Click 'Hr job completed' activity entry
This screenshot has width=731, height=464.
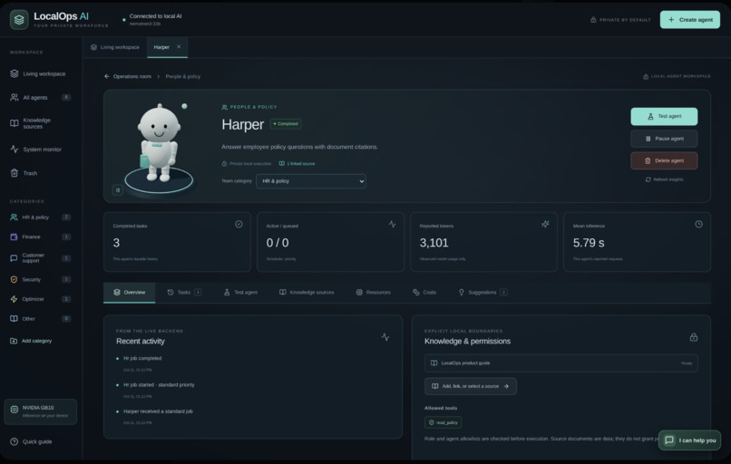tap(142, 358)
